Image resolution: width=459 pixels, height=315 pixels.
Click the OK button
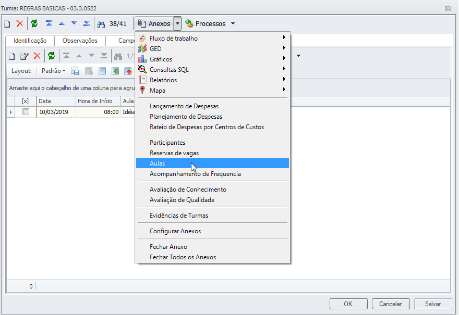tap(348, 304)
